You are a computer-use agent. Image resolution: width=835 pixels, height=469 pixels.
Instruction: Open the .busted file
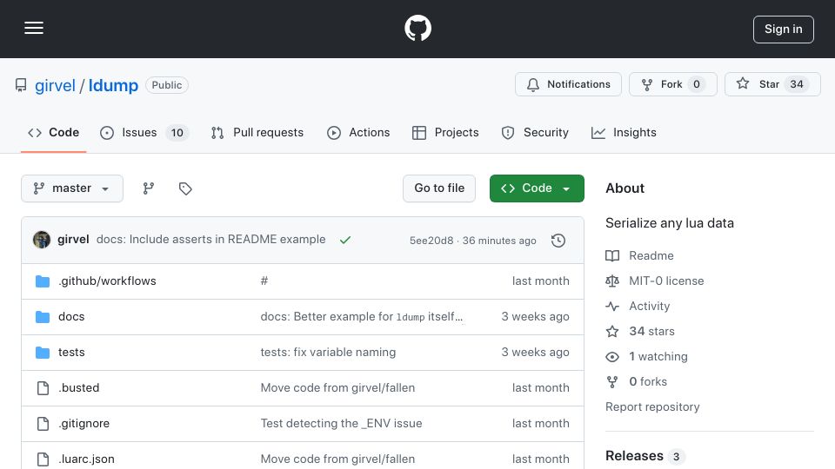pyautogui.click(x=79, y=387)
